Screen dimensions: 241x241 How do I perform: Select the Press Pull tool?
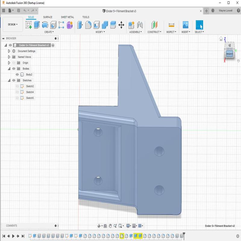[x=80, y=25]
